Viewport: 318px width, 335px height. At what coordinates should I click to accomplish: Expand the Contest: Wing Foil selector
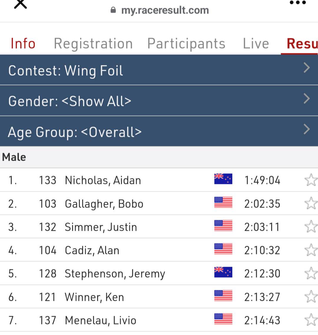coord(159,70)
